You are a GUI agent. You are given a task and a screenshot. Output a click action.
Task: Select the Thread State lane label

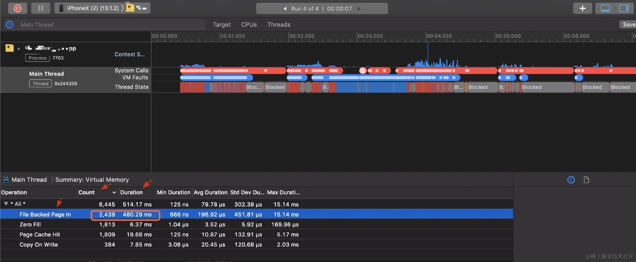(131, 87)
